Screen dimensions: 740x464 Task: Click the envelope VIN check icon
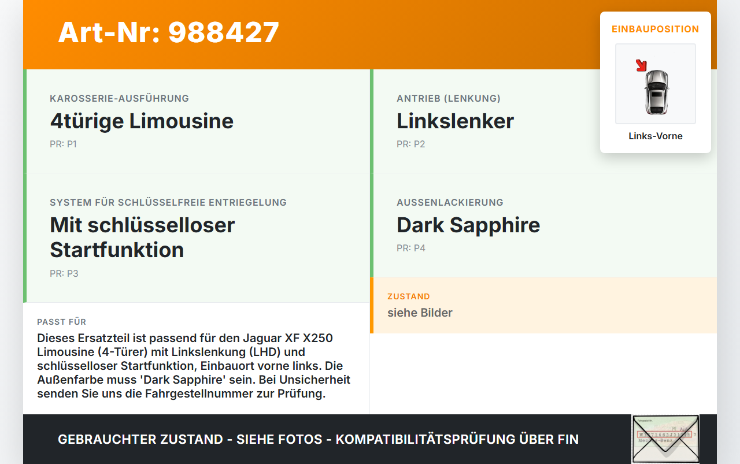tap(665, 439)
